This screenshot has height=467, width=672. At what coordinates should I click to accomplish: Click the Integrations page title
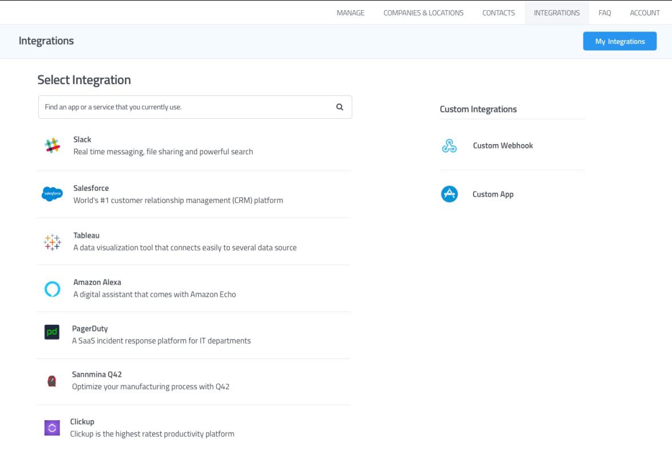click(x=46, y=41)
